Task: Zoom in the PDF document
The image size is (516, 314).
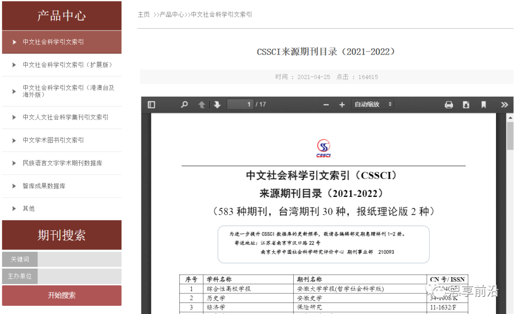Action: click(342, 105)
